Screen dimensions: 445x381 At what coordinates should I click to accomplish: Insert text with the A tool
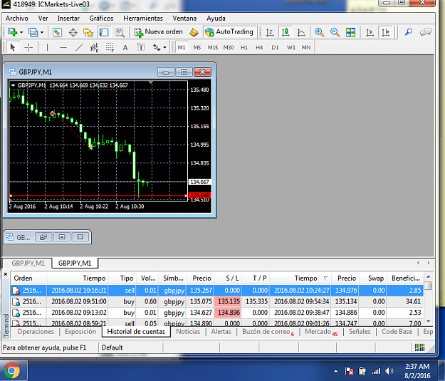click(125, 48)
